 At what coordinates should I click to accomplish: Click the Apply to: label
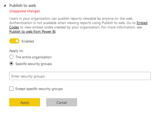[16, 51]
